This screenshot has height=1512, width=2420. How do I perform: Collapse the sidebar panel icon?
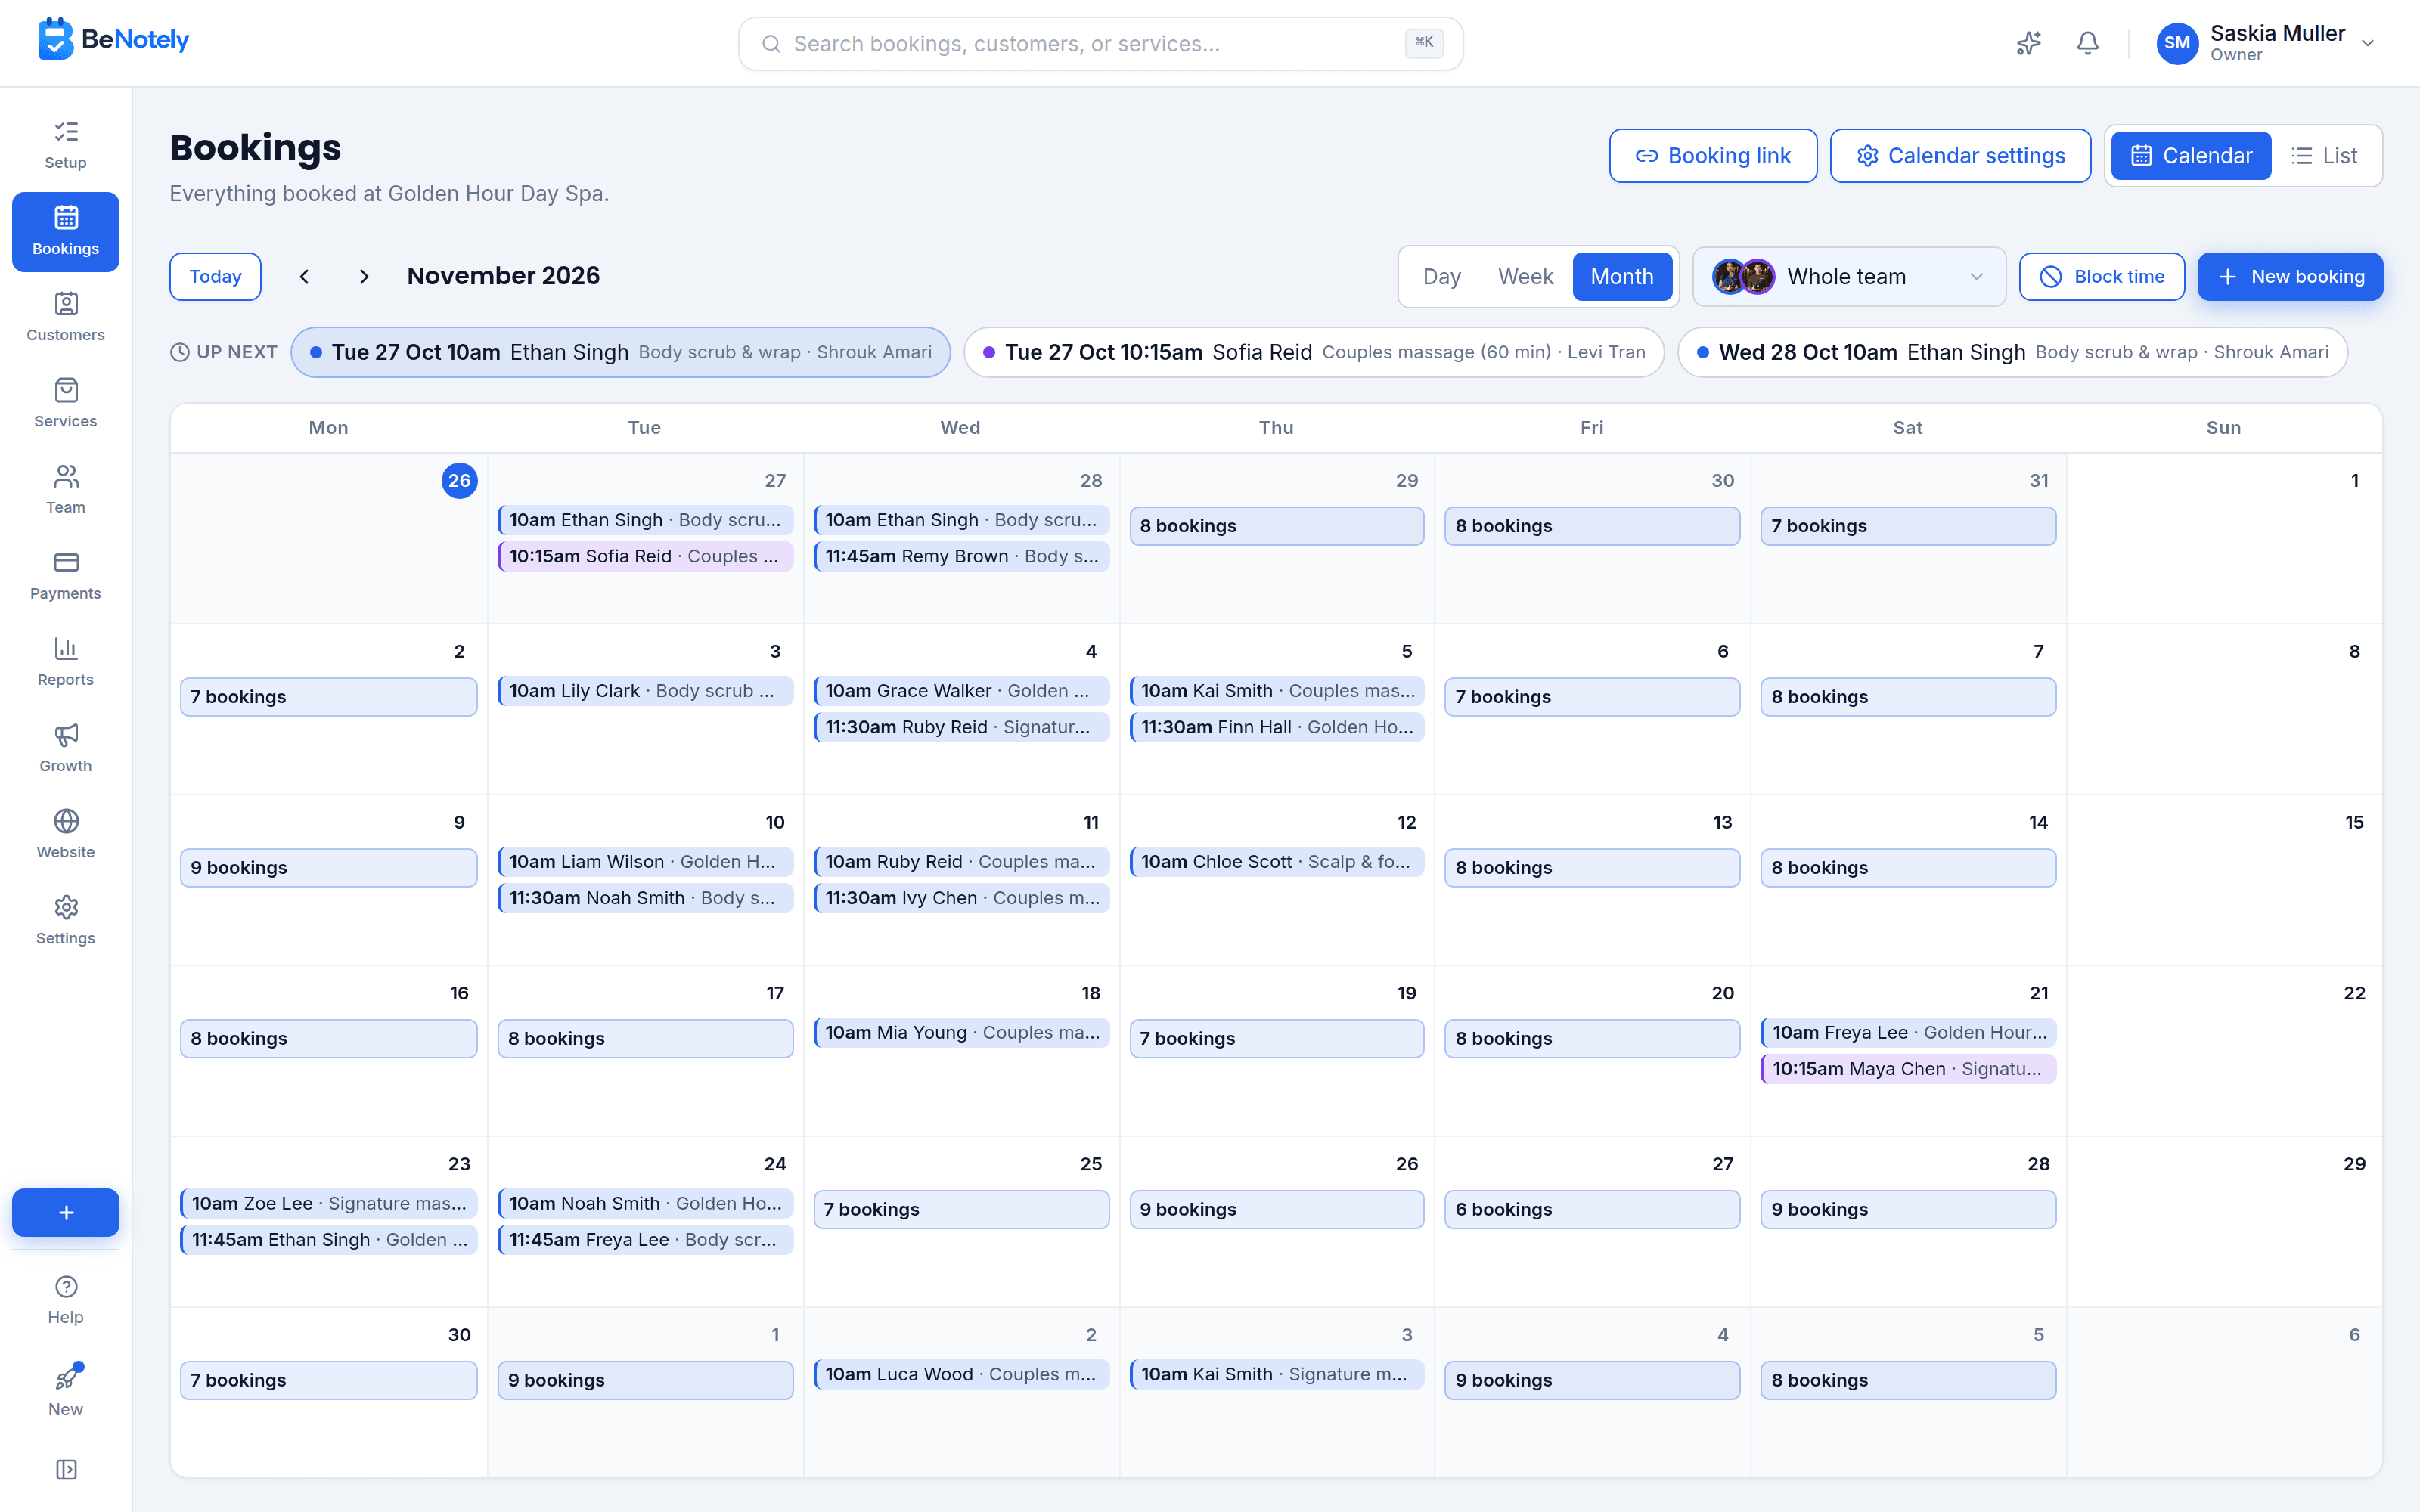[66, 1469]
